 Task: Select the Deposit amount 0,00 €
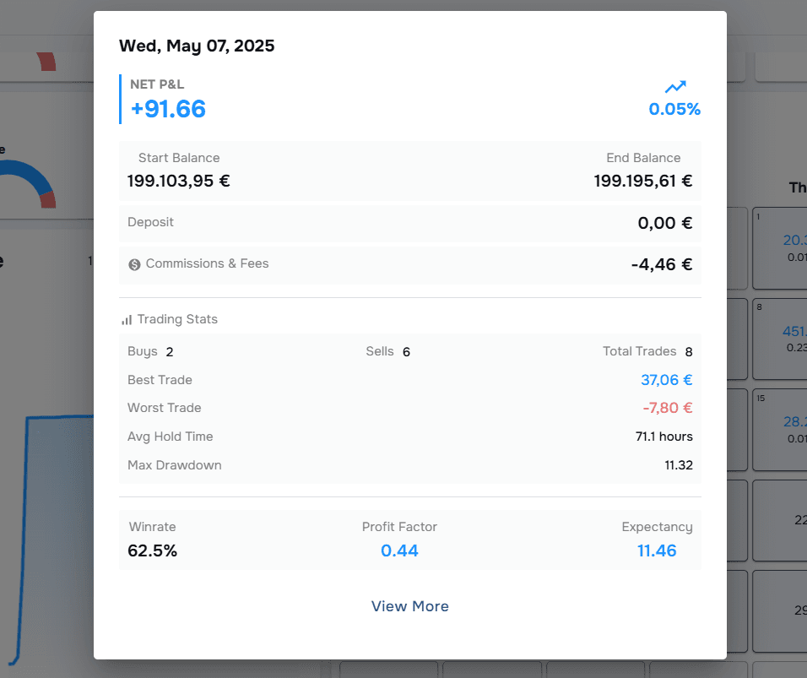[664, 224]
